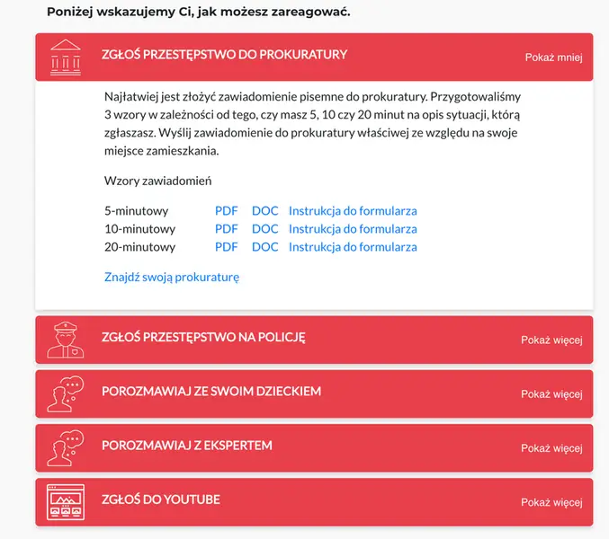Expand Zgłoś do YouTube Pokaż więcej
Viewport: 609px width, 539px height.
551,502
